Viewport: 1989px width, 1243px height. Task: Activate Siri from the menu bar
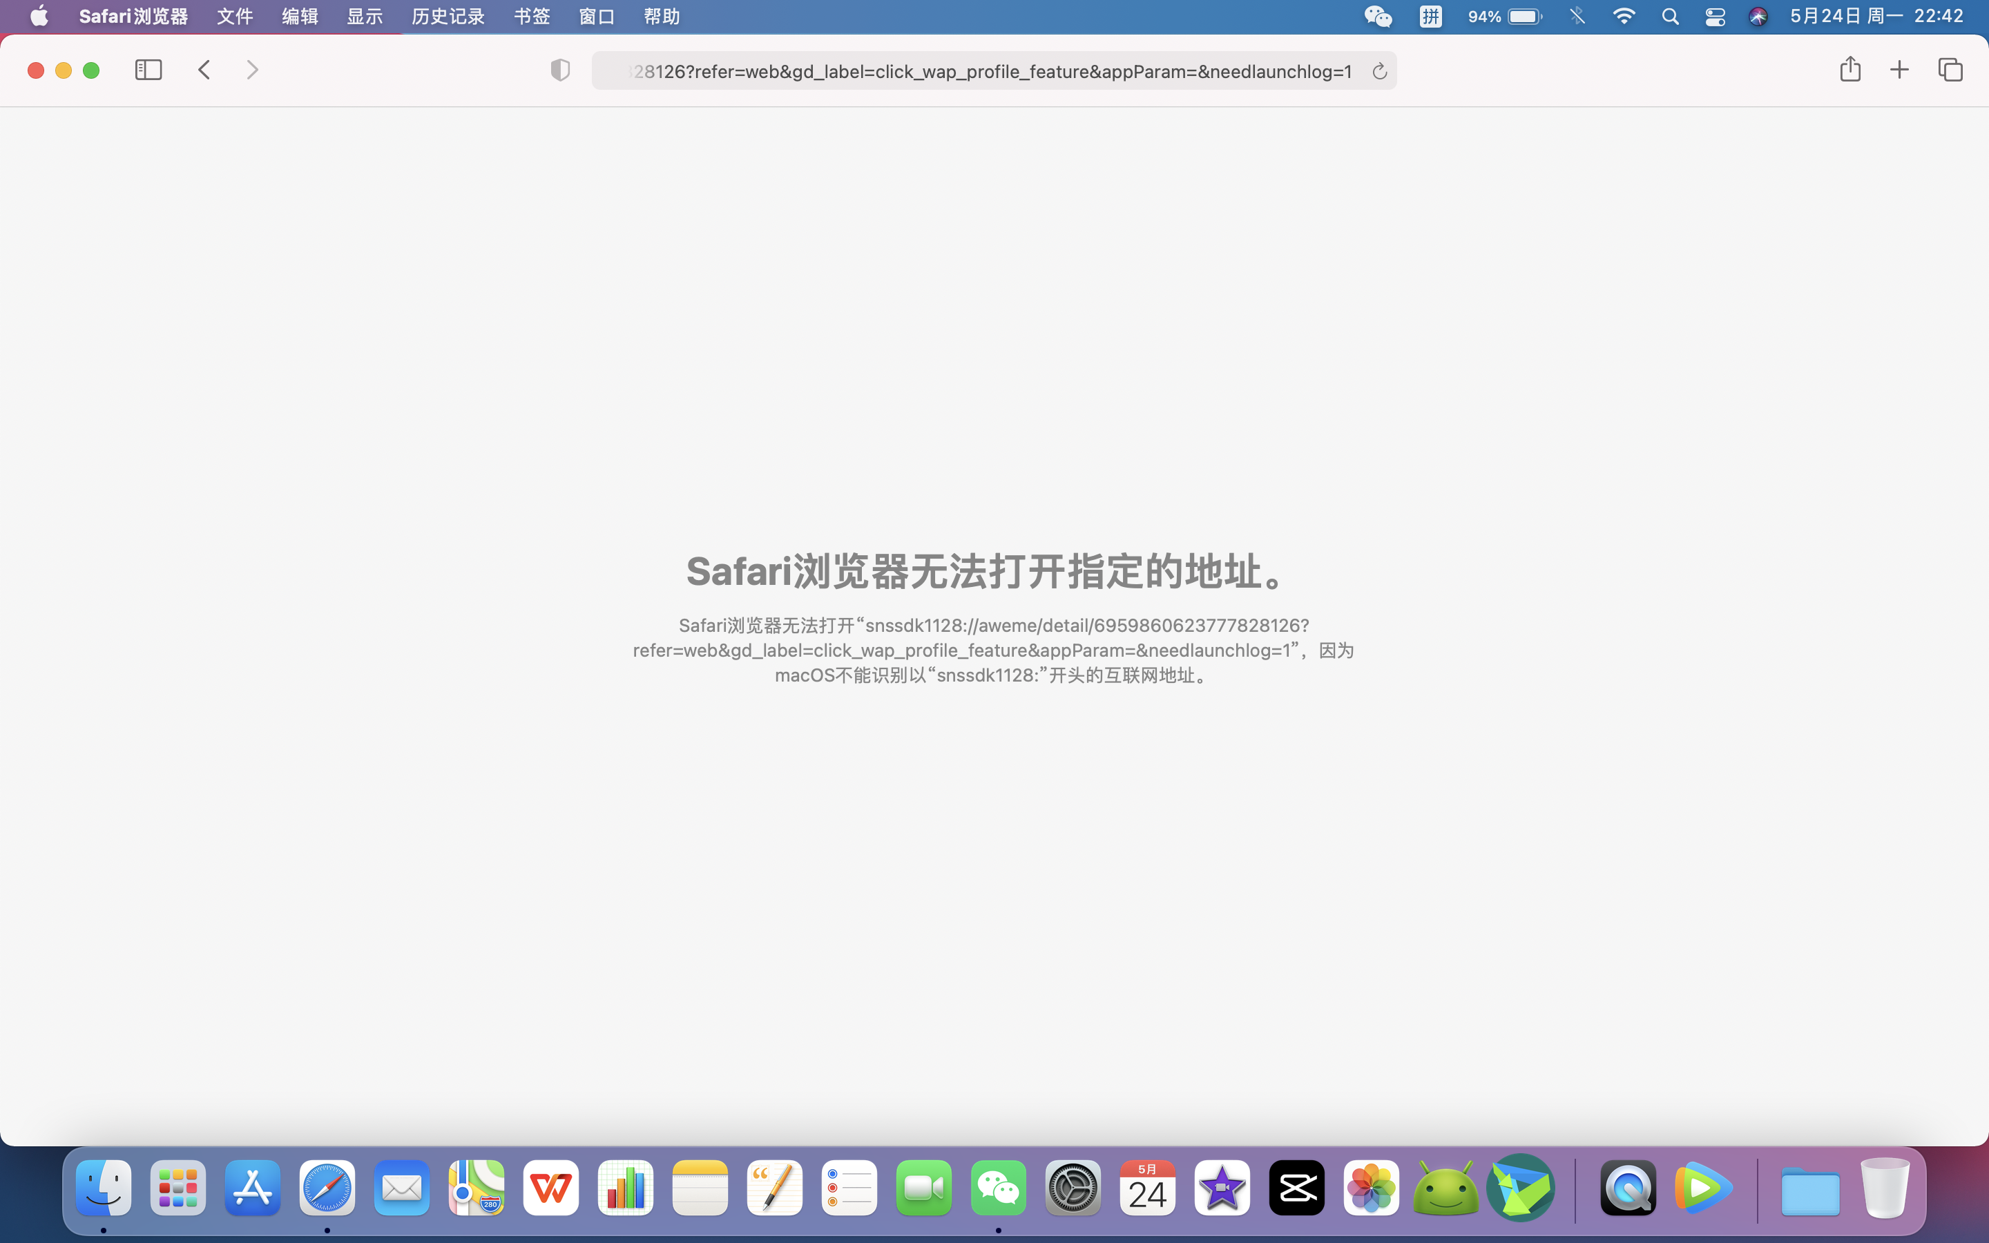[x=1758, y=17]
